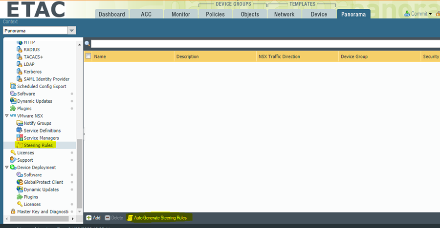Screen dimensions: 440x228
Task: Open the green Plugins item above VMware NSX
Action: (24, 109)
